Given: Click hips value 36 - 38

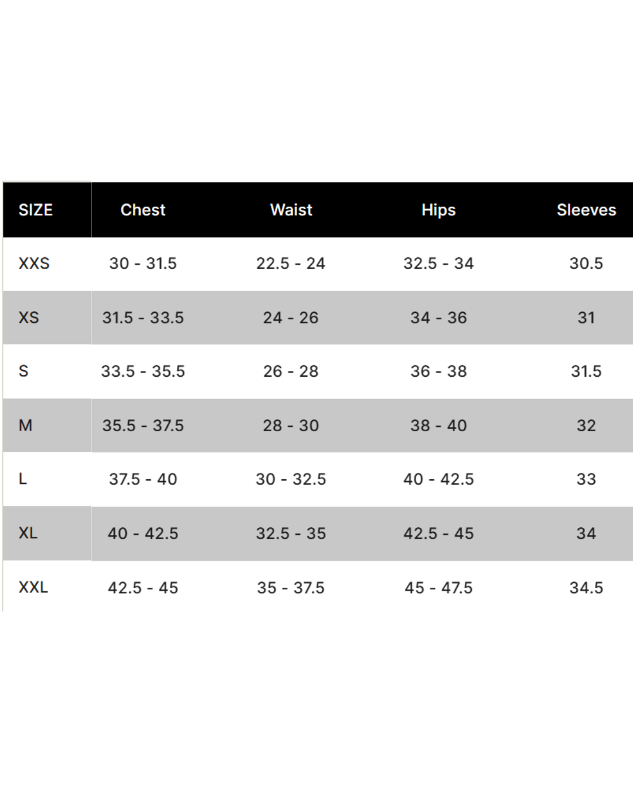Looking at the screenshot, I should click(438, 371).
